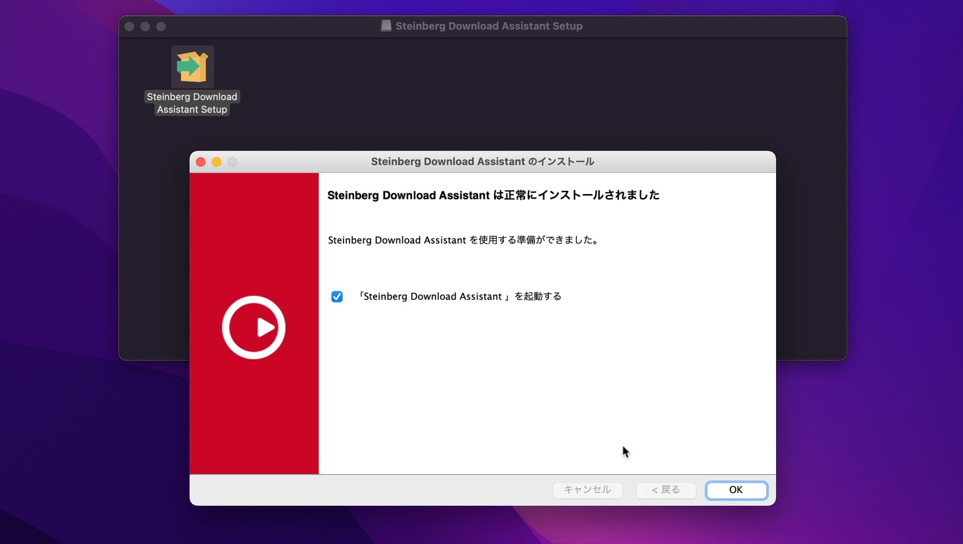Click the < 戻る back button
This screenshot has width=963, height=544.
666,490
